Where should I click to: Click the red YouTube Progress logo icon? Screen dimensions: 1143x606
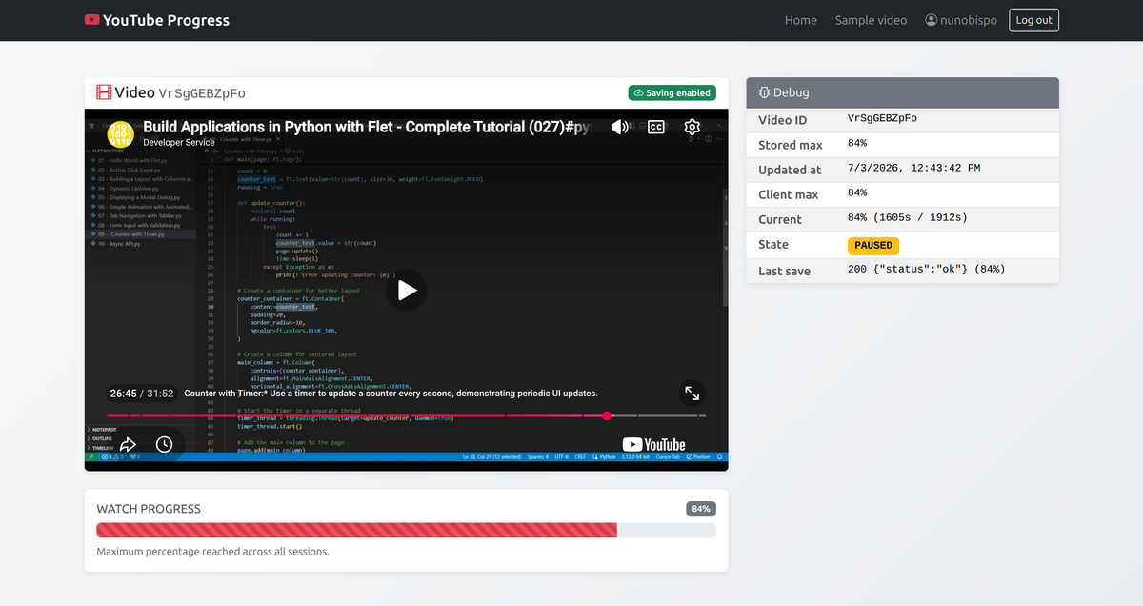(x=91, y=20)
